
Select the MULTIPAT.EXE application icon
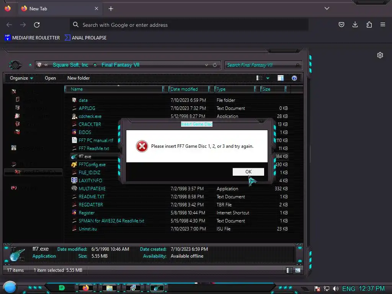[x=74, y=188]
